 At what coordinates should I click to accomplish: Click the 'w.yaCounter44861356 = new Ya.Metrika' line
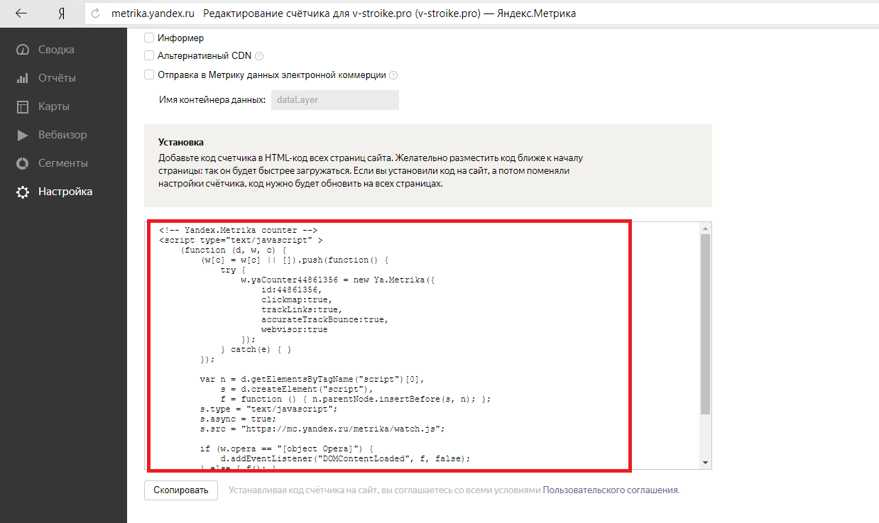pyautogui.click(x=337, y=280)
